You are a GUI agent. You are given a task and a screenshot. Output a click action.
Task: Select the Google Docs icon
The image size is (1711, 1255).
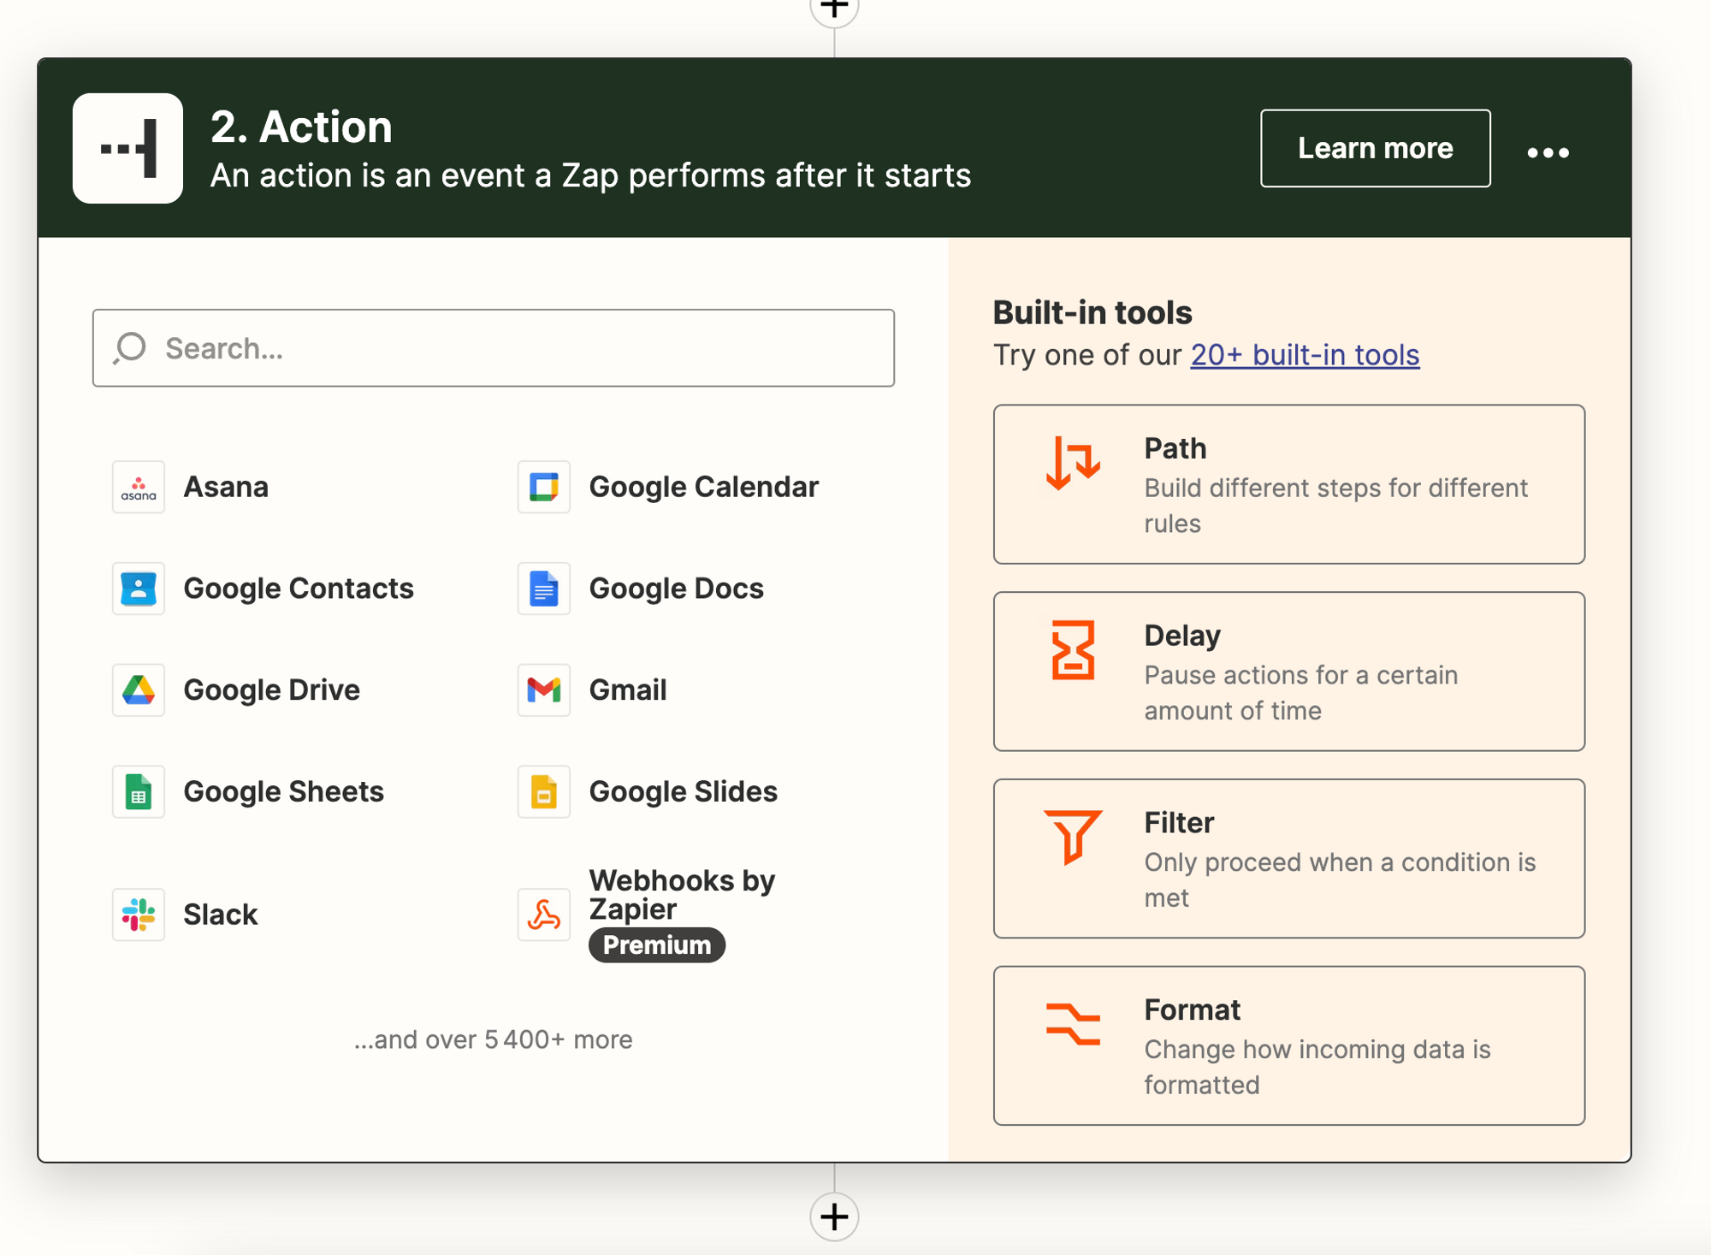[543, 589]
